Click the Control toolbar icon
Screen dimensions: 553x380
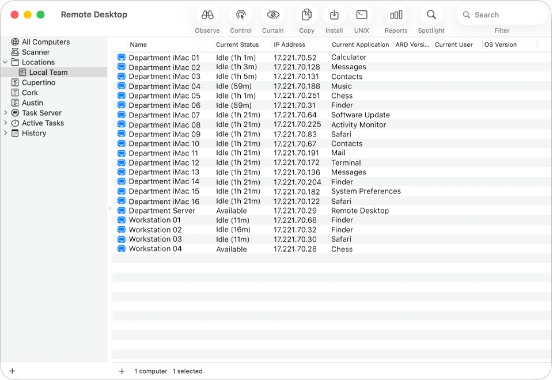(x=240, y=14)
